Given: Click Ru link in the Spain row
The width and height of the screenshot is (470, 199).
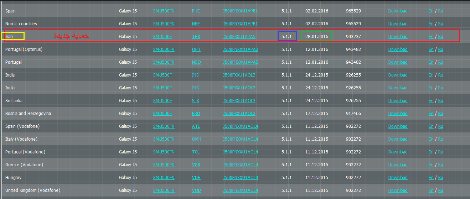Looking at the screenshot, I should (440, 11).
